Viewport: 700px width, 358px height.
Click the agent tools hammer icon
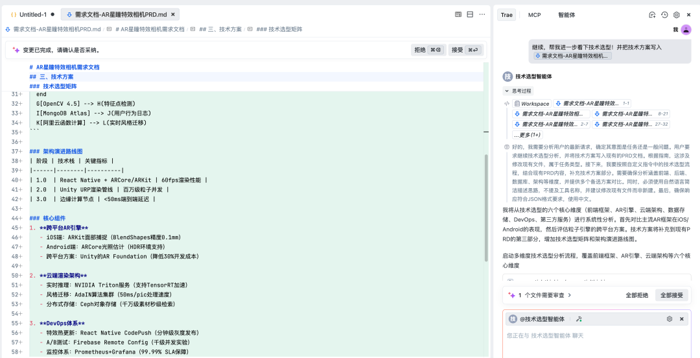pyautogui.click(x=579, y=319)
